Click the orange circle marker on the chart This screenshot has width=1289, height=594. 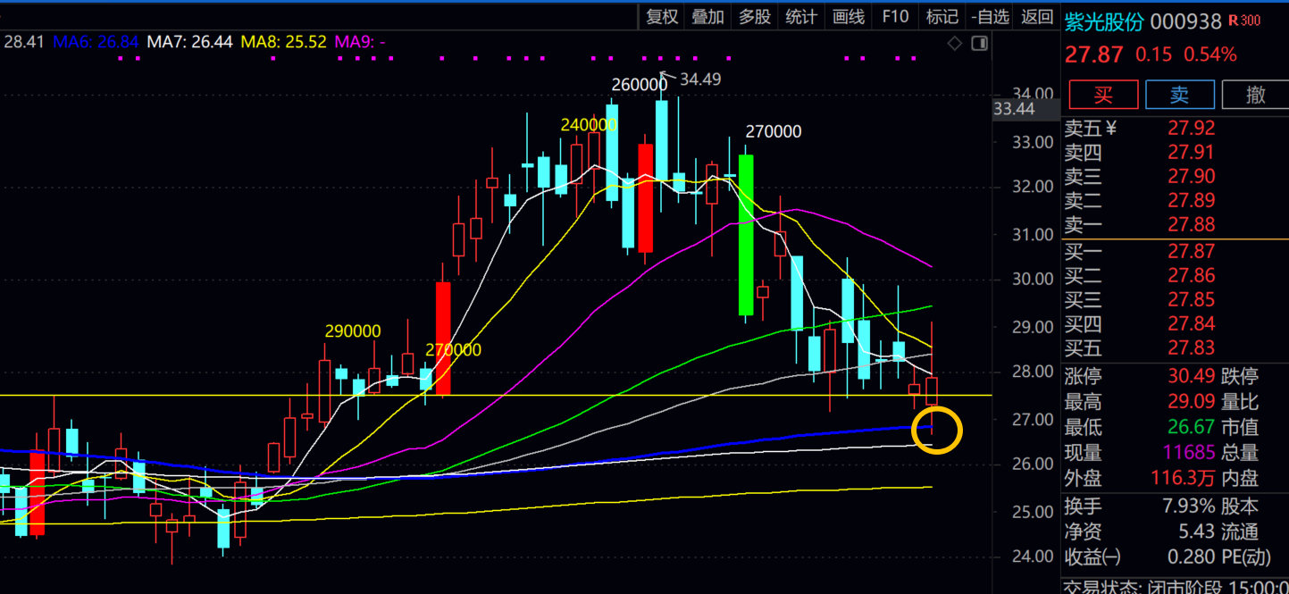(936, 431)
